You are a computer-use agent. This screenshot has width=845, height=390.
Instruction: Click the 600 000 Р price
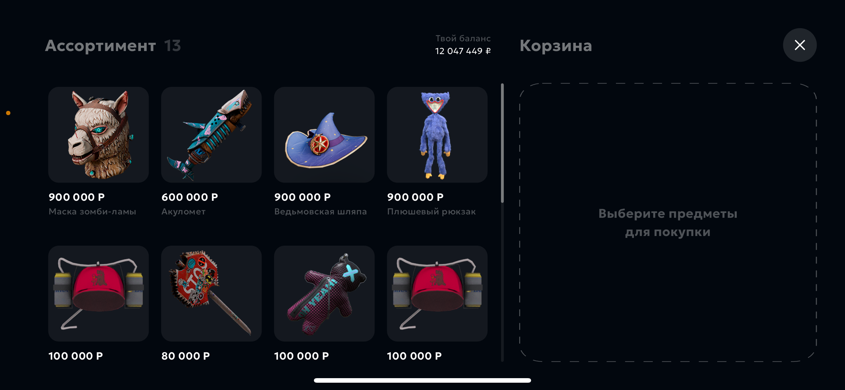[190, 197]
